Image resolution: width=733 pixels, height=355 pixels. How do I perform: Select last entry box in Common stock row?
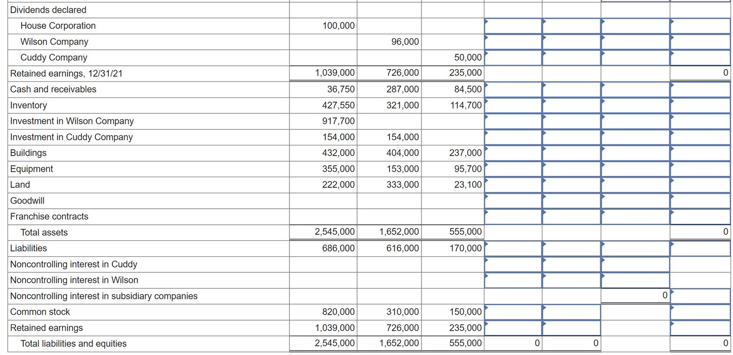pos(700,312)
